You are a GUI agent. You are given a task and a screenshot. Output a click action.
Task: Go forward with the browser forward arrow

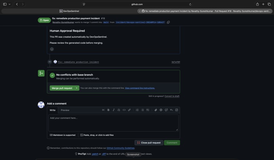point(22,4)
